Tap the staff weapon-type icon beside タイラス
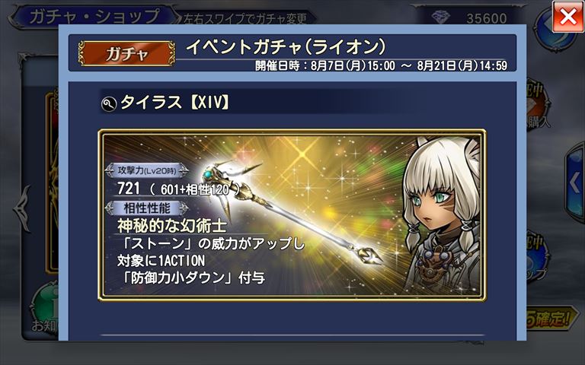This screenshot has height=365, width=585. (x=109, y=104)
